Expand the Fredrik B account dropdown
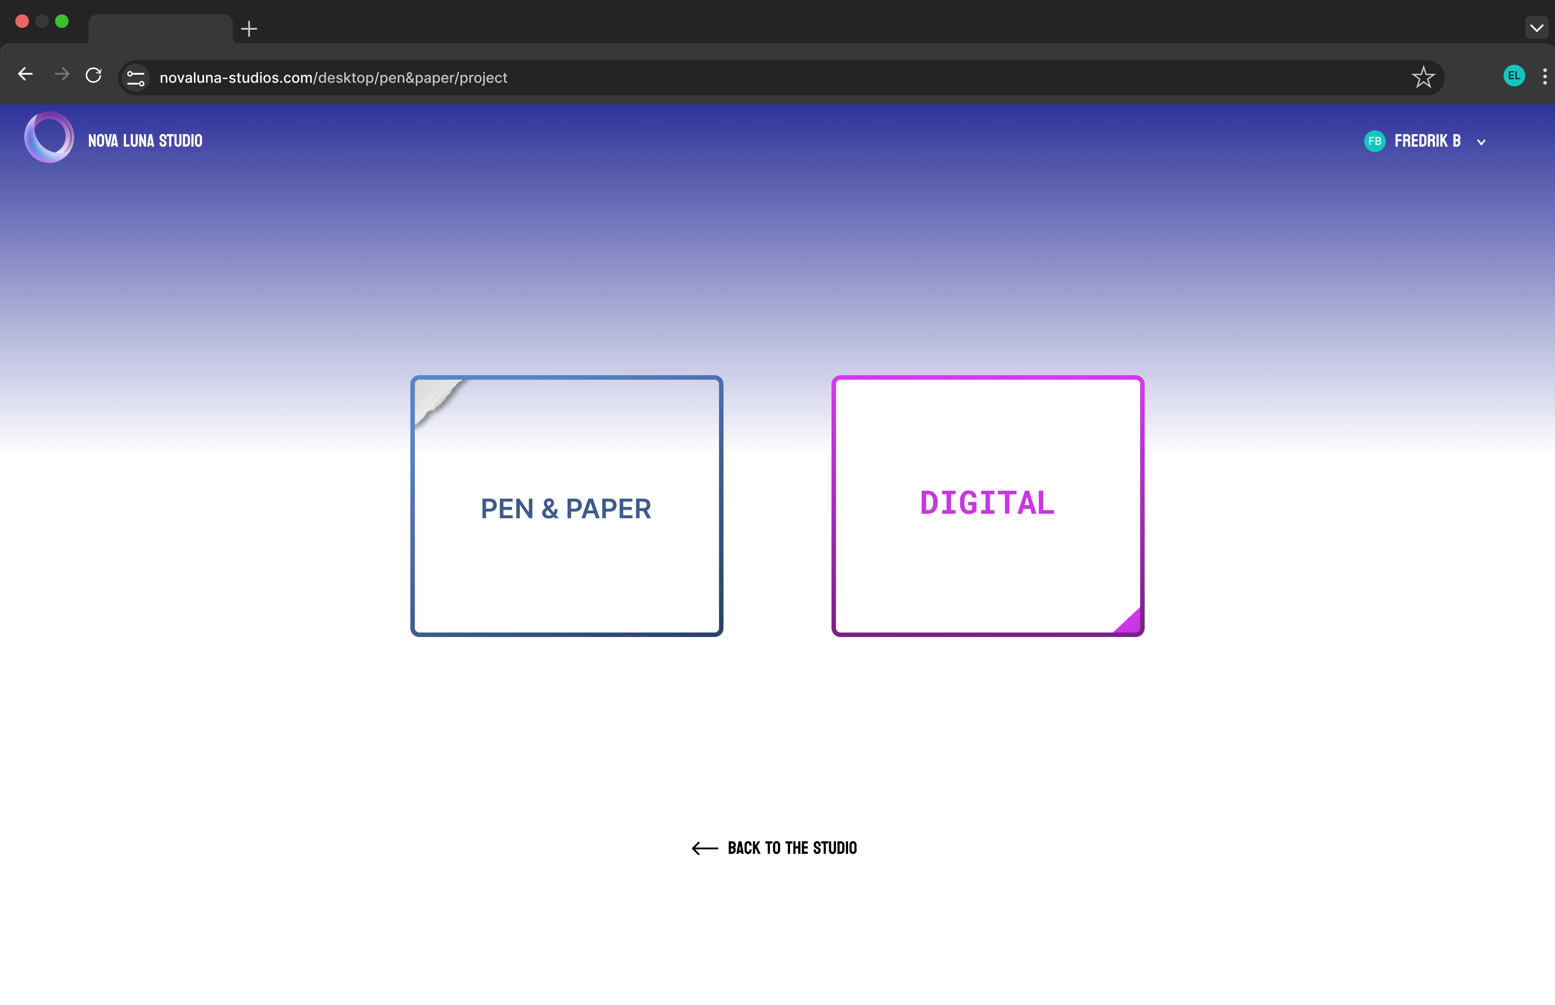 [1481, 142]
